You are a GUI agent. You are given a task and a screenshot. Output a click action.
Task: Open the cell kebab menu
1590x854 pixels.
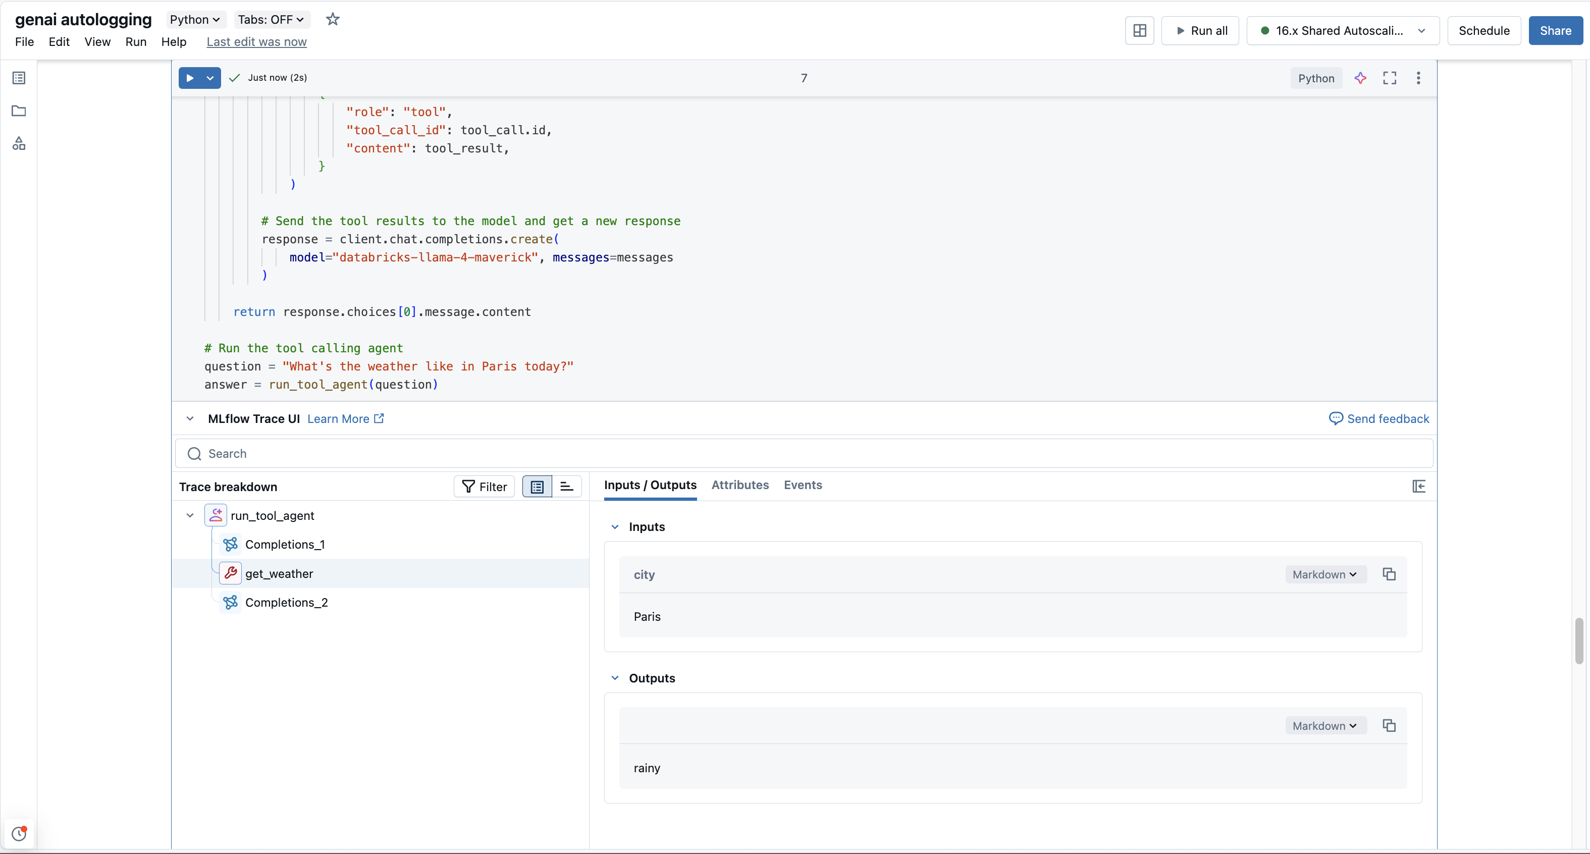[x=1418, y=78]
